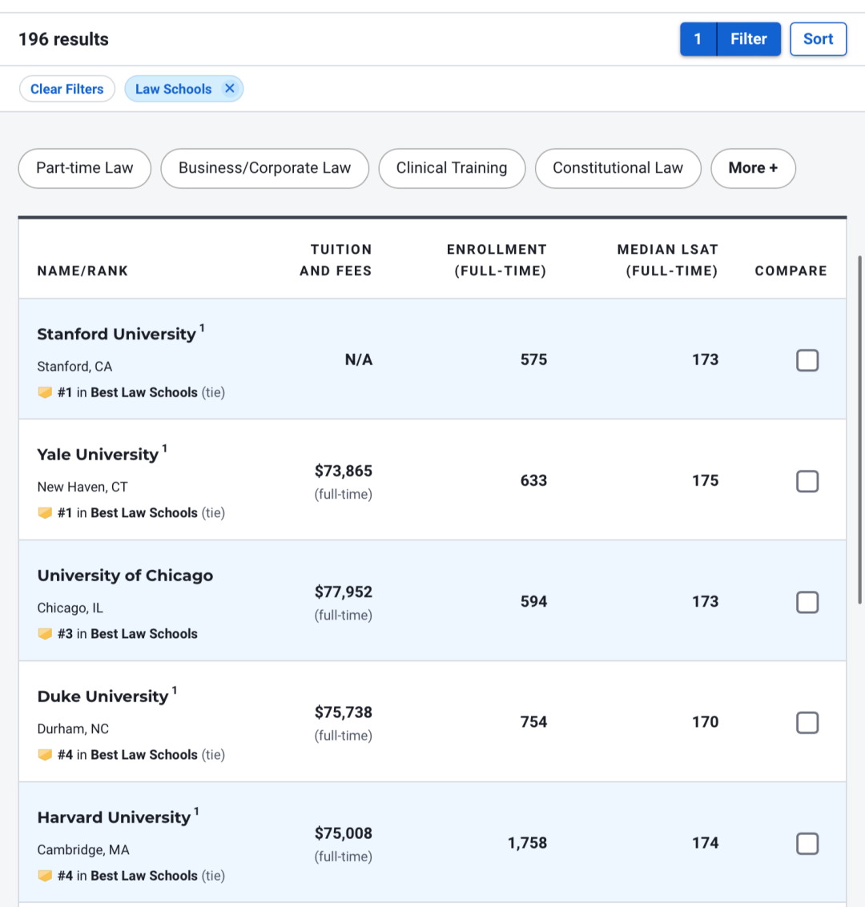Click the Tuition and Fees column header
865x907 pixels.
coord(336,260)
